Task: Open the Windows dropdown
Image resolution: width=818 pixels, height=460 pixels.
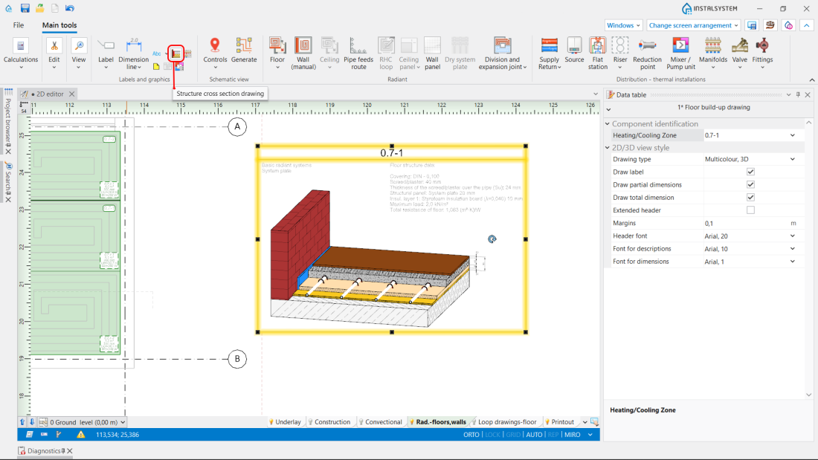Action: (x=623, y=25)
